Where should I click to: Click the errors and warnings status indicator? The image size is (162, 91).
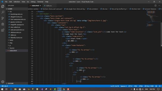click(5, 86)
